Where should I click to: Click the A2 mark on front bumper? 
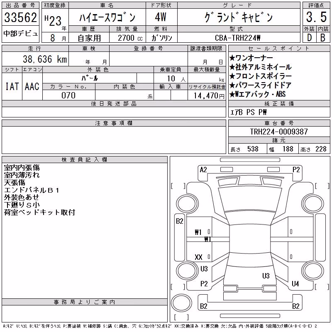tap(203, 170)
